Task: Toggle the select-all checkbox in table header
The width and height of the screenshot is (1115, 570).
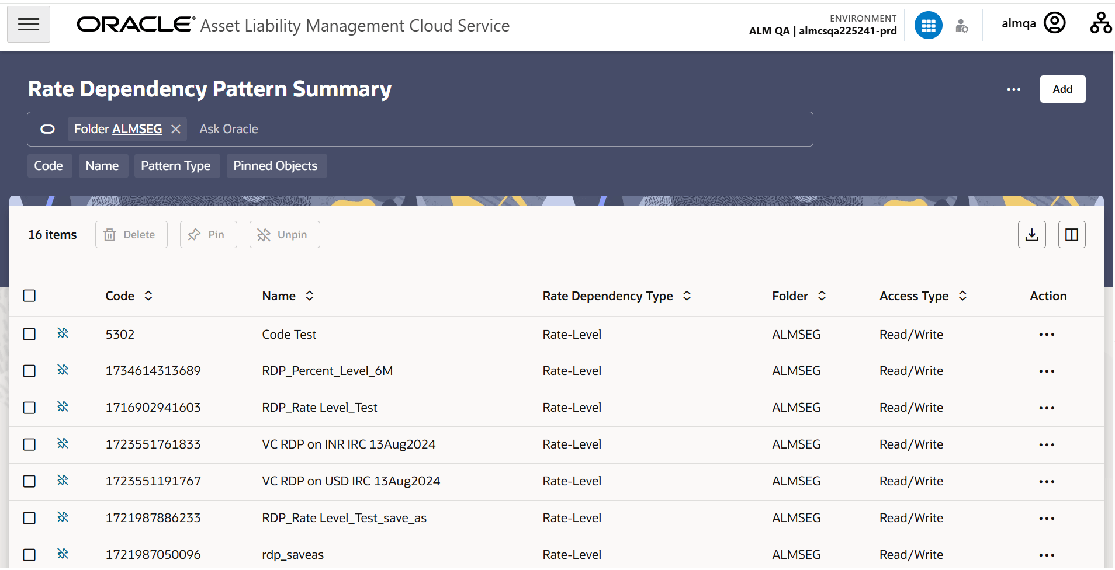Action: click(29, 296)
